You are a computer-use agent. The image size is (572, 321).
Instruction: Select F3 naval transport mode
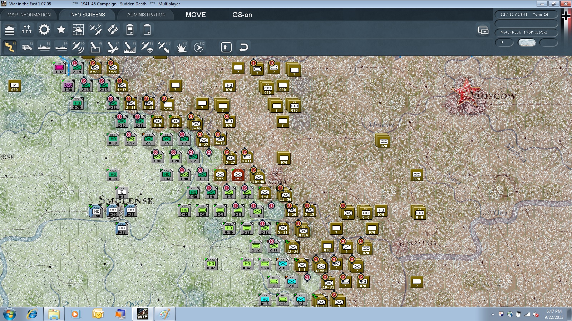pyautogui.click(x=44, y=47)
